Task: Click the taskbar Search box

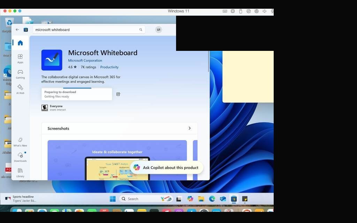Action: click(146, 199)
